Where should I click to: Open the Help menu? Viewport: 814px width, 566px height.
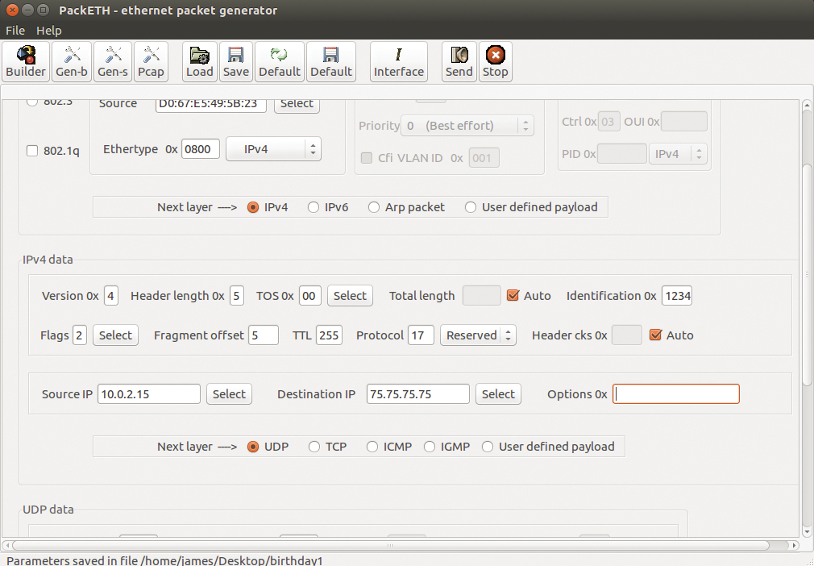(49, 30)
